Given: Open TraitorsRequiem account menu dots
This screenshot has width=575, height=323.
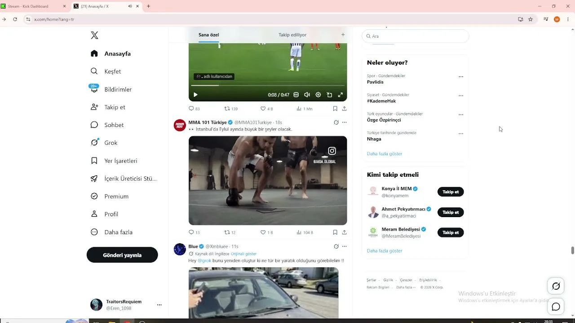Looking at the screenshot, I should click(159, 305).
